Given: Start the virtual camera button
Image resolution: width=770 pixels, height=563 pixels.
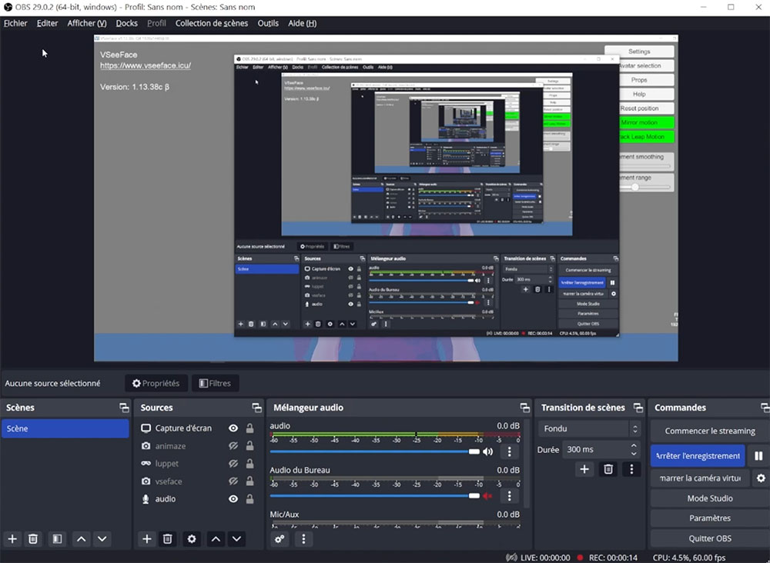Looking at the screenshot, I should 700,478.
